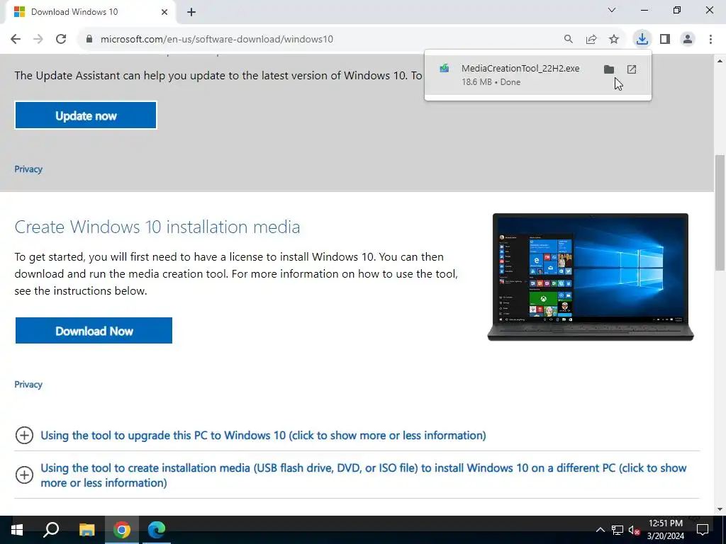This screenshot has width=726, height=544.
Task: Switch to Chrome in the taskbar
Action: pos(122,530)
